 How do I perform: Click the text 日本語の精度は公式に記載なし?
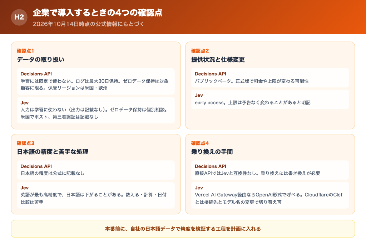(53, 173)
